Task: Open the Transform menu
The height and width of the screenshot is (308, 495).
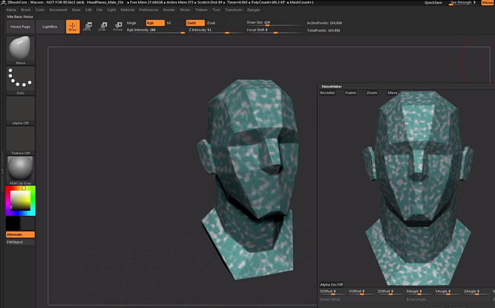Action: [x=233, y=10]
